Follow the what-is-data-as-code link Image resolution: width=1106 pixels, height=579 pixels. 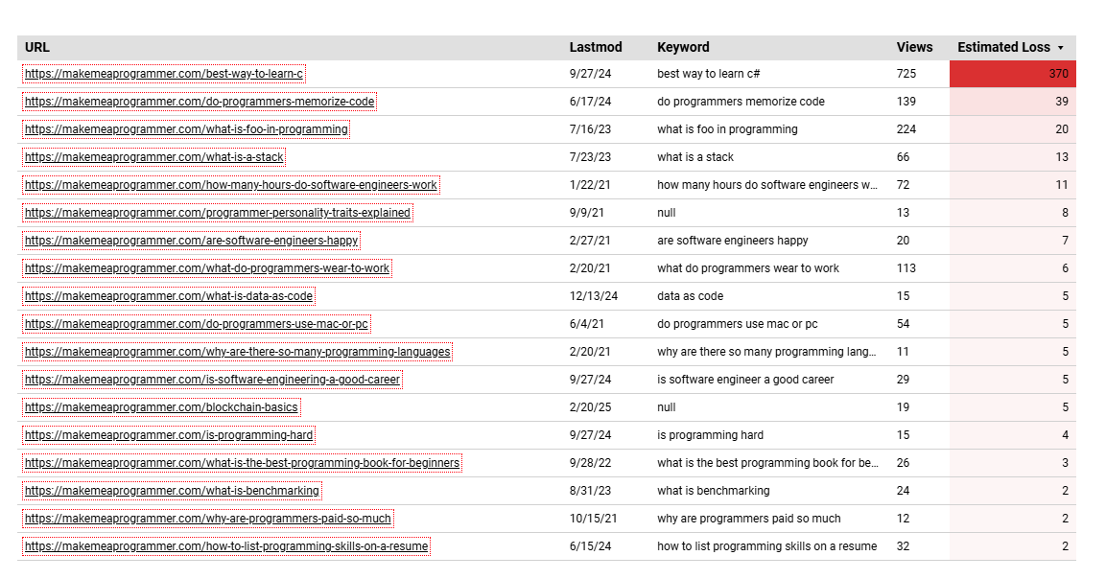tap(169, 296)
